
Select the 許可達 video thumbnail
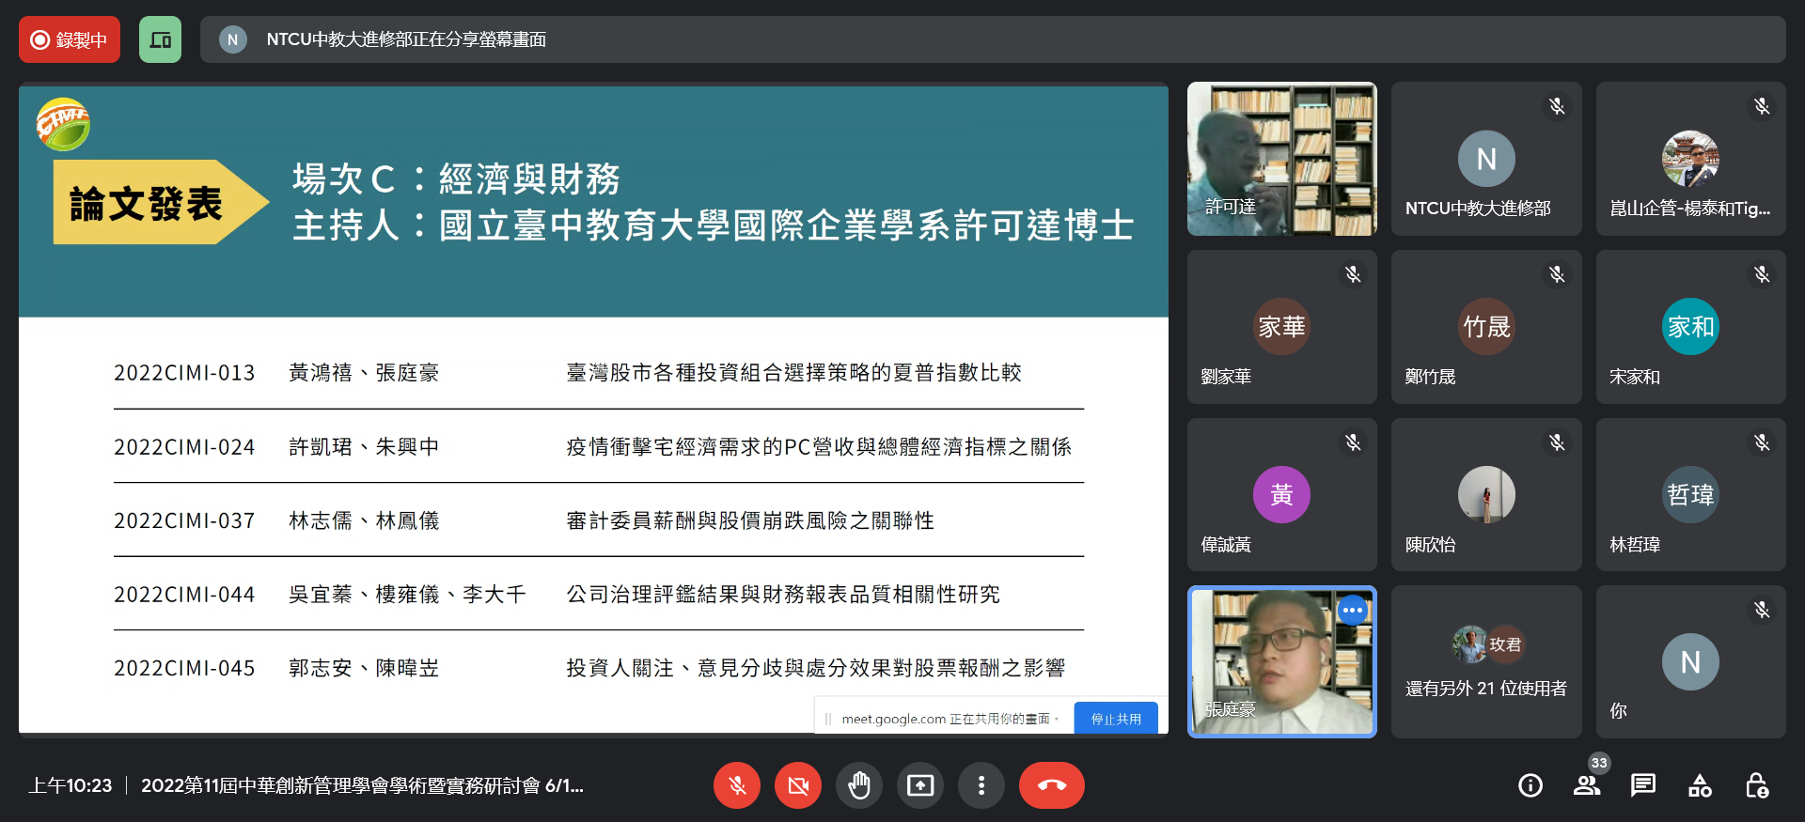(x=1281, y=159)
